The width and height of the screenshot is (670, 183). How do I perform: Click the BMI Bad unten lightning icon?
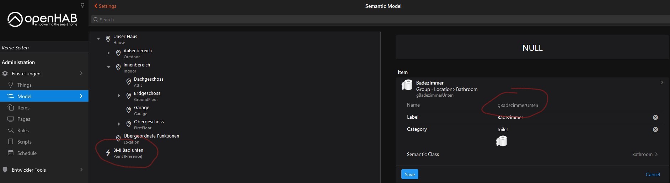pyautogui.click(x=108, y=153)
